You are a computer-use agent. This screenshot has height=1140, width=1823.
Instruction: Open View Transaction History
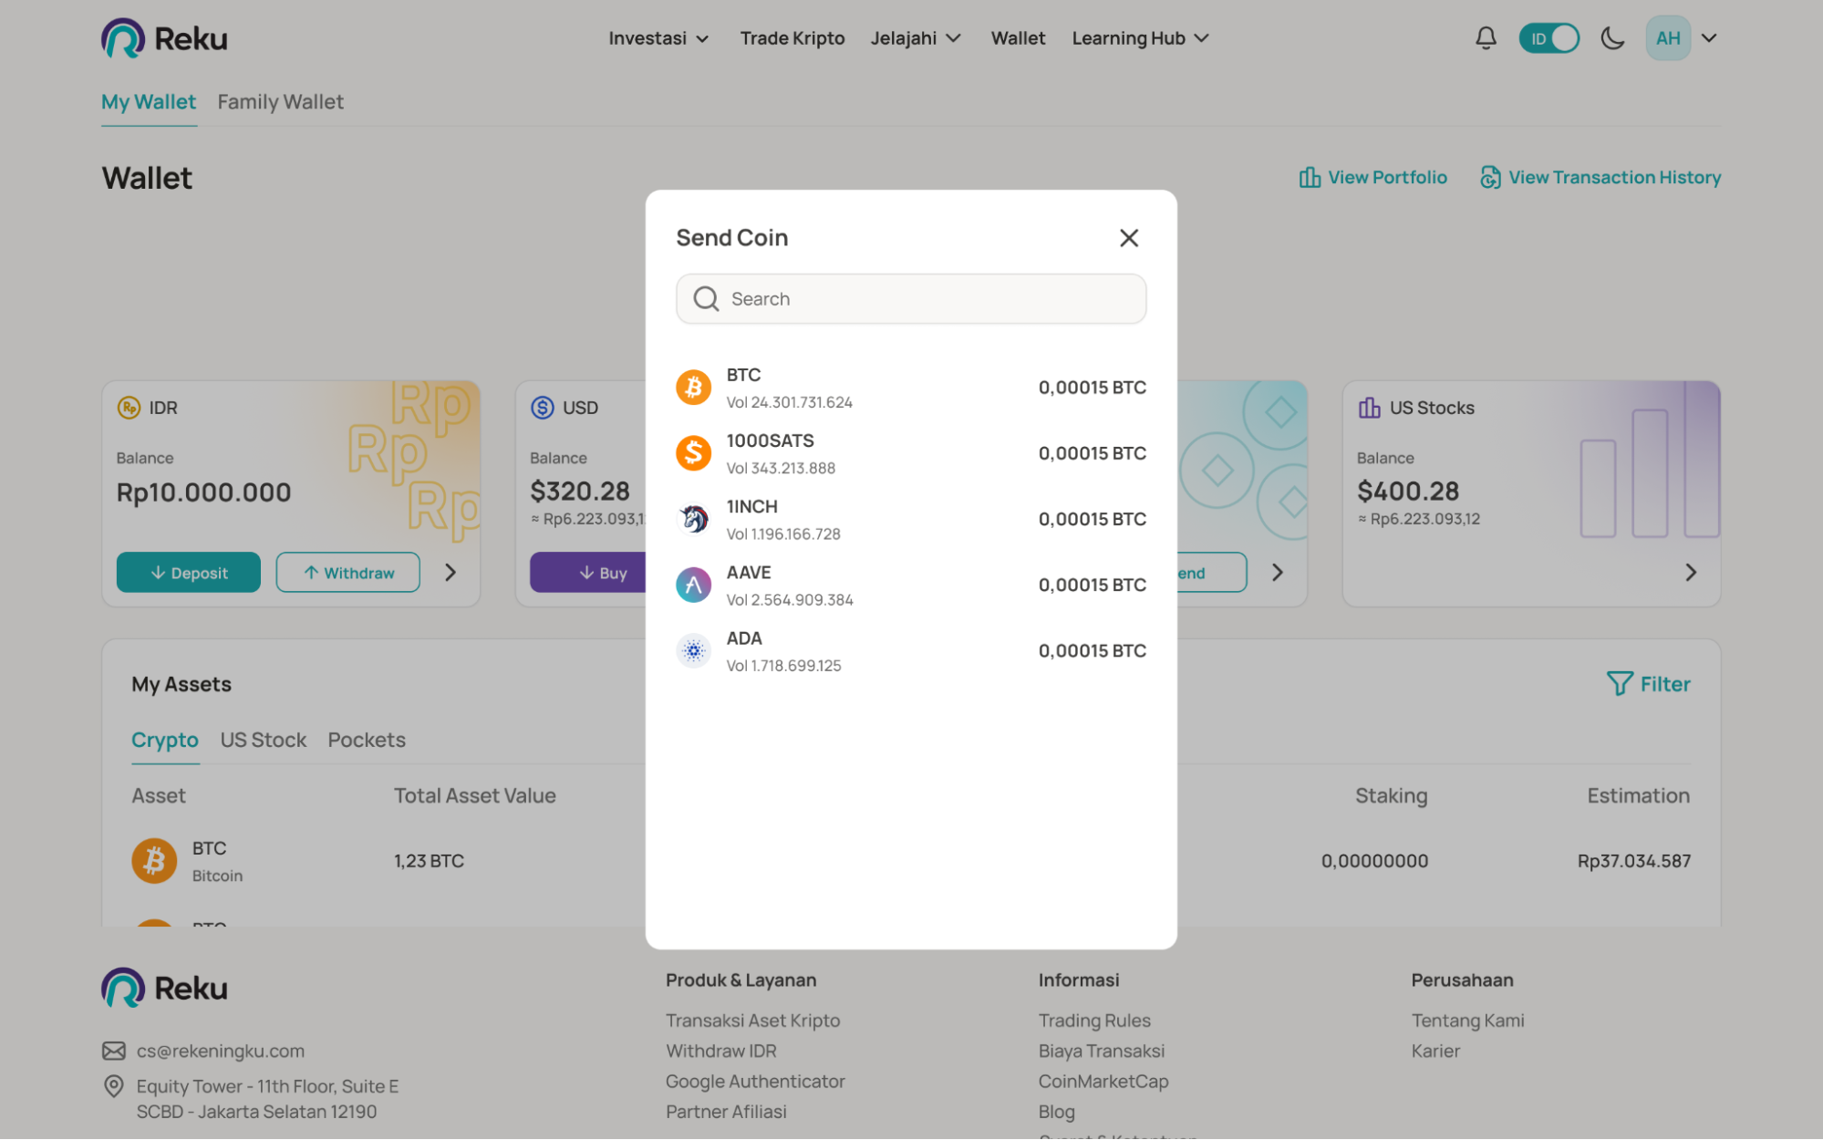(1600, 177)
